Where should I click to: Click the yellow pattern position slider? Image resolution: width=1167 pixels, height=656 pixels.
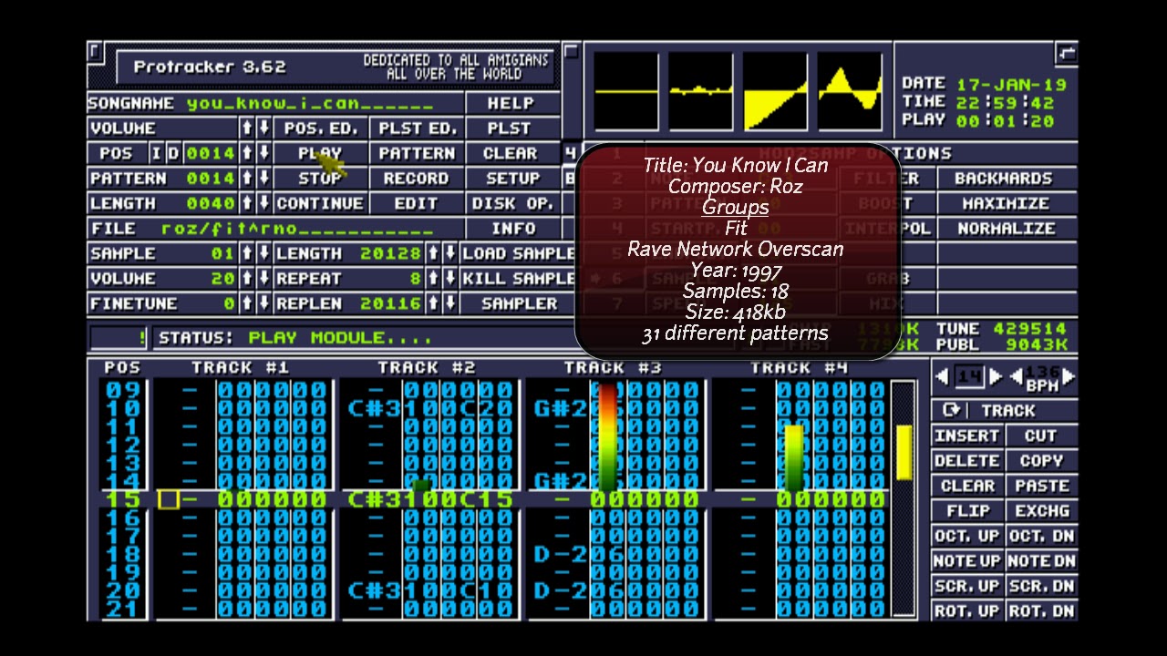point(904,453)
